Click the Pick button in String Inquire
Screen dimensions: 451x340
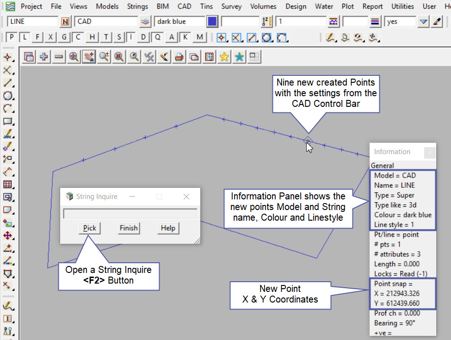point(89,228)
